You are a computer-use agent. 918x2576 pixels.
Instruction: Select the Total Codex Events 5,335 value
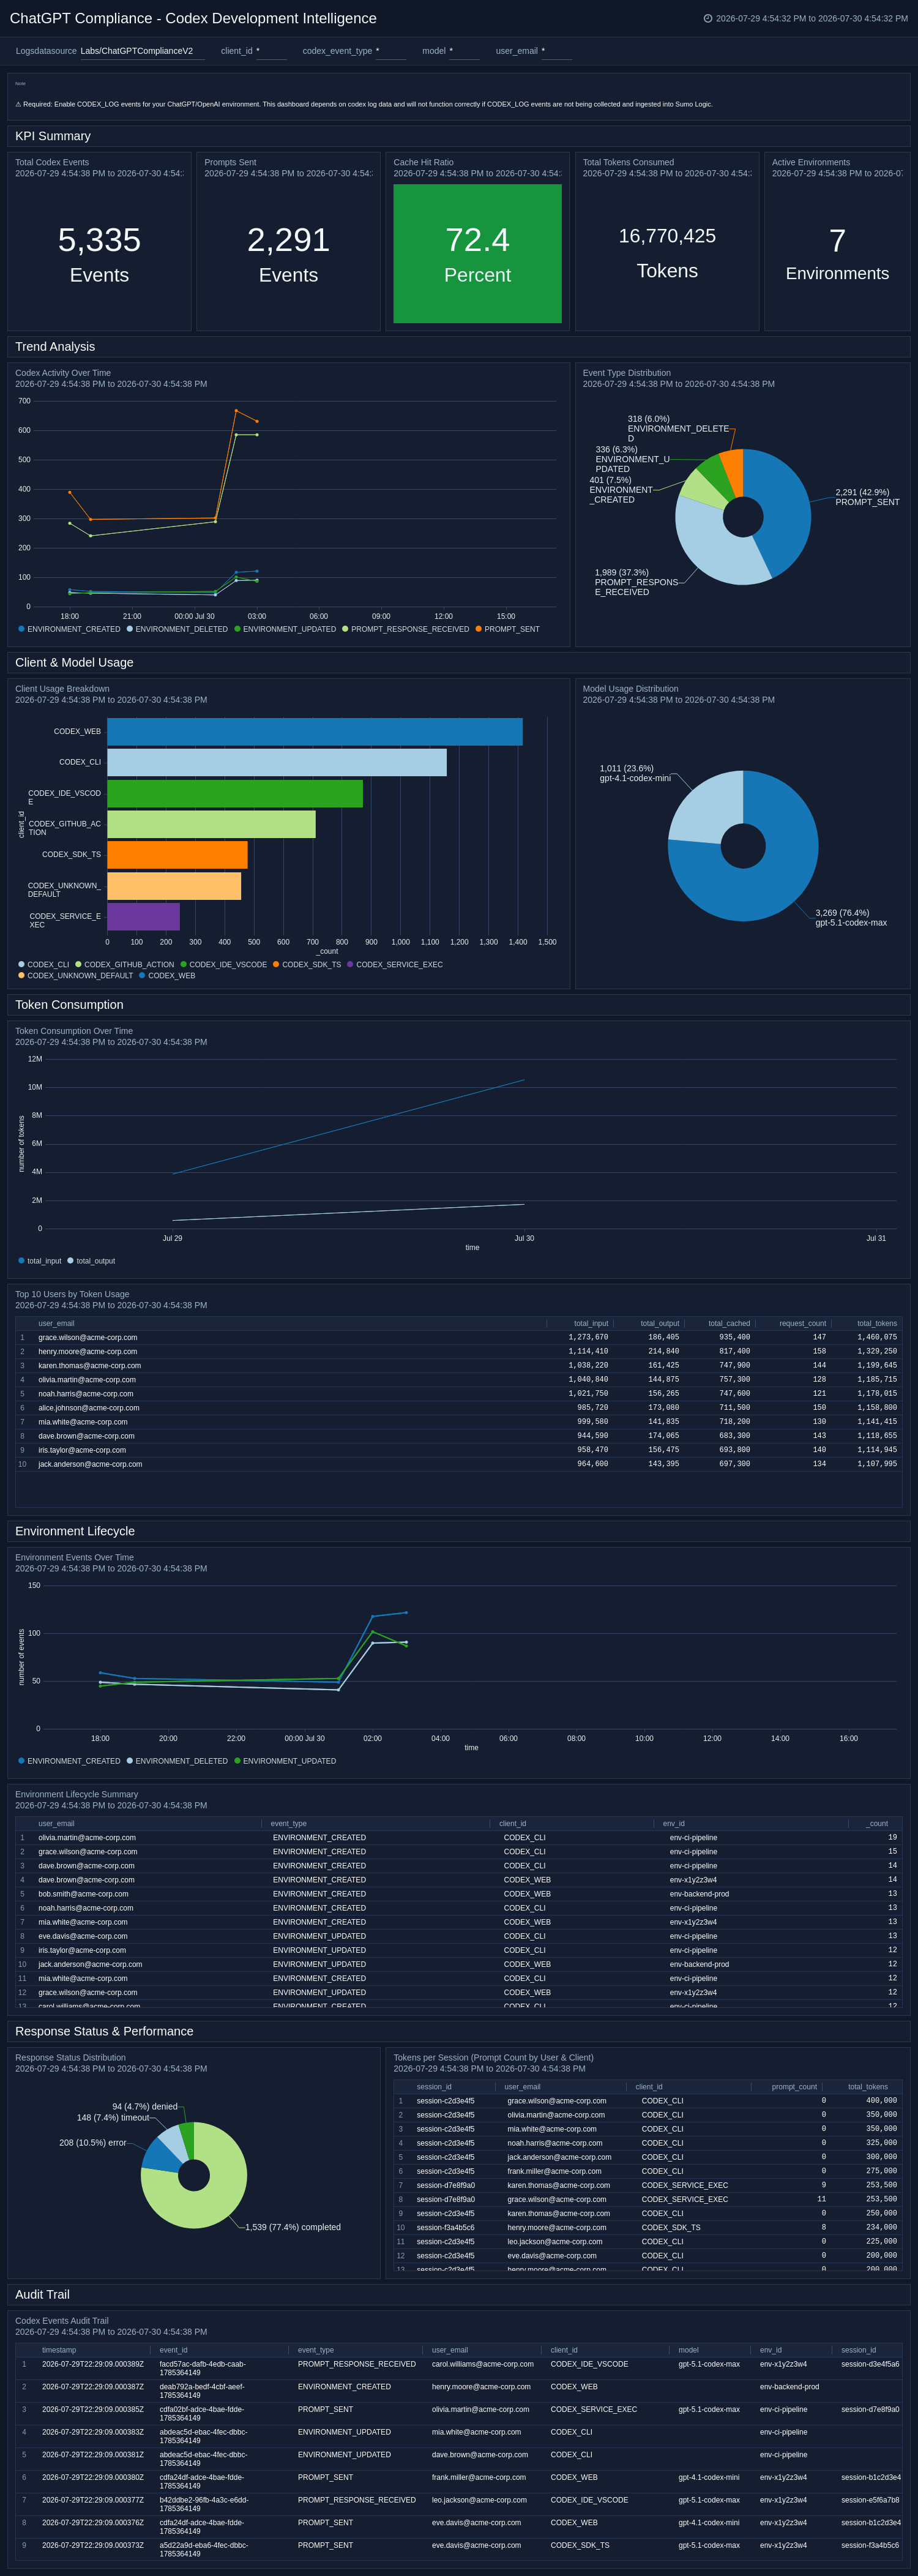[99, 240]
